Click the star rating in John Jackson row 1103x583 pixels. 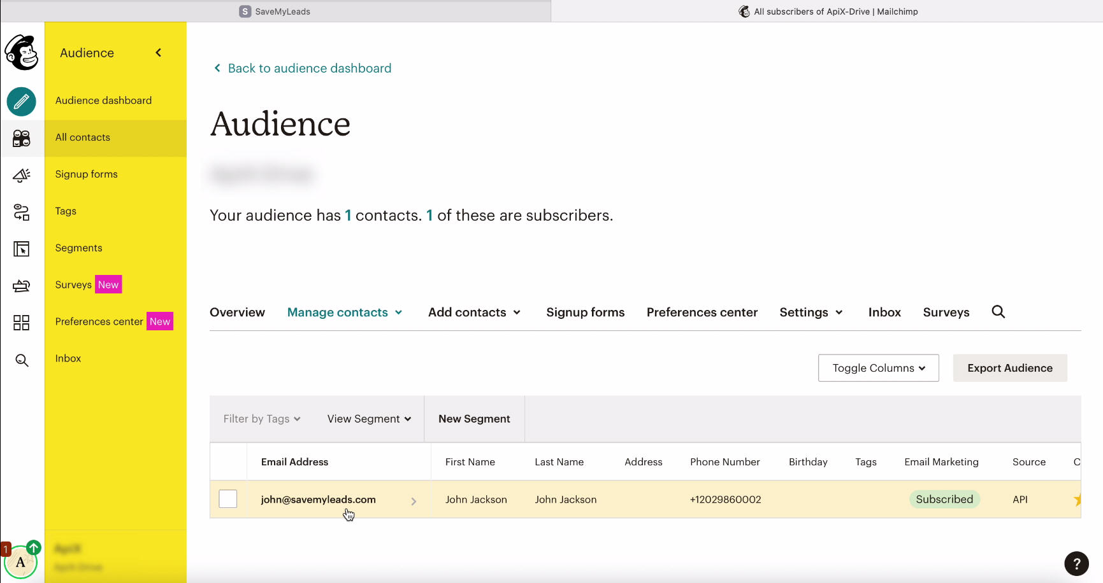pyautogui.click(x=1077, y=500)
